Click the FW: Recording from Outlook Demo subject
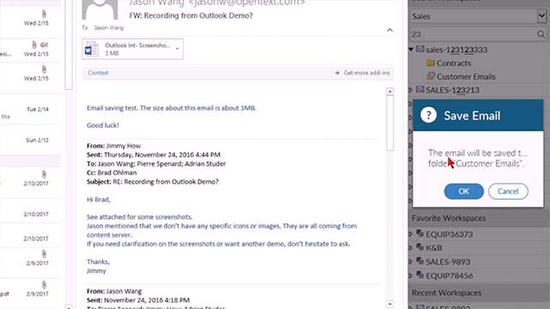 point(191,15)
